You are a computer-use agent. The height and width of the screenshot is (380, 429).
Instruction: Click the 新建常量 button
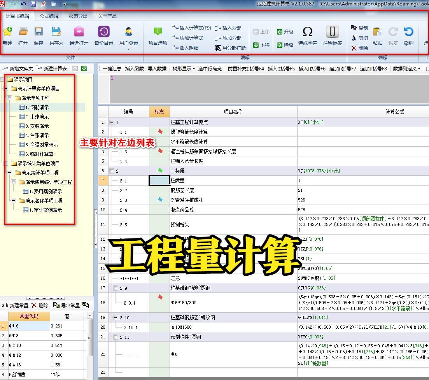click(16, 305)
